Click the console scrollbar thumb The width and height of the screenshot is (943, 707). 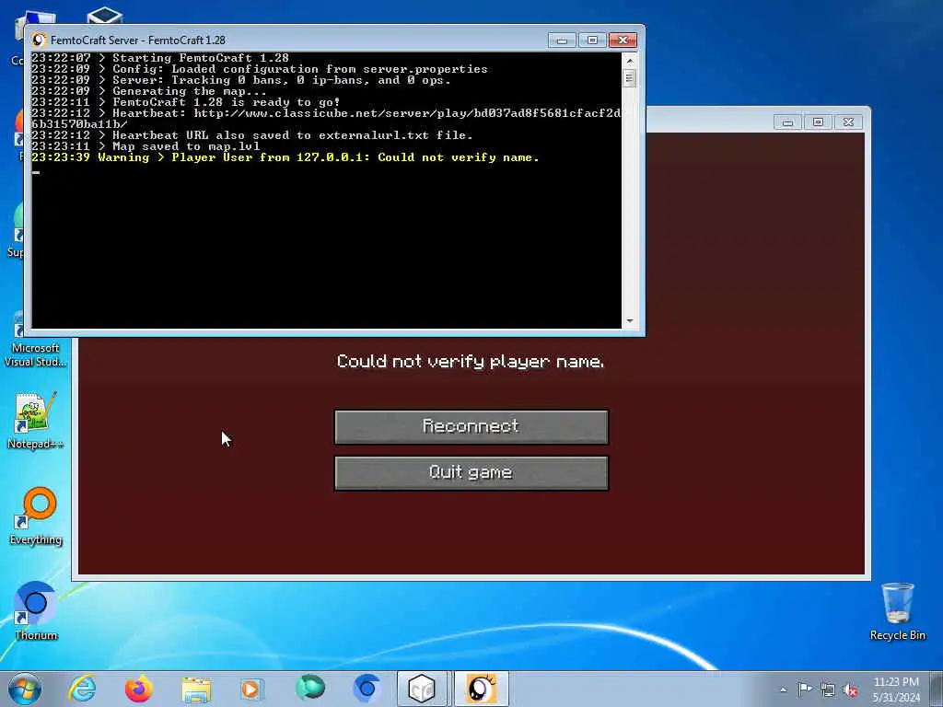630,78
